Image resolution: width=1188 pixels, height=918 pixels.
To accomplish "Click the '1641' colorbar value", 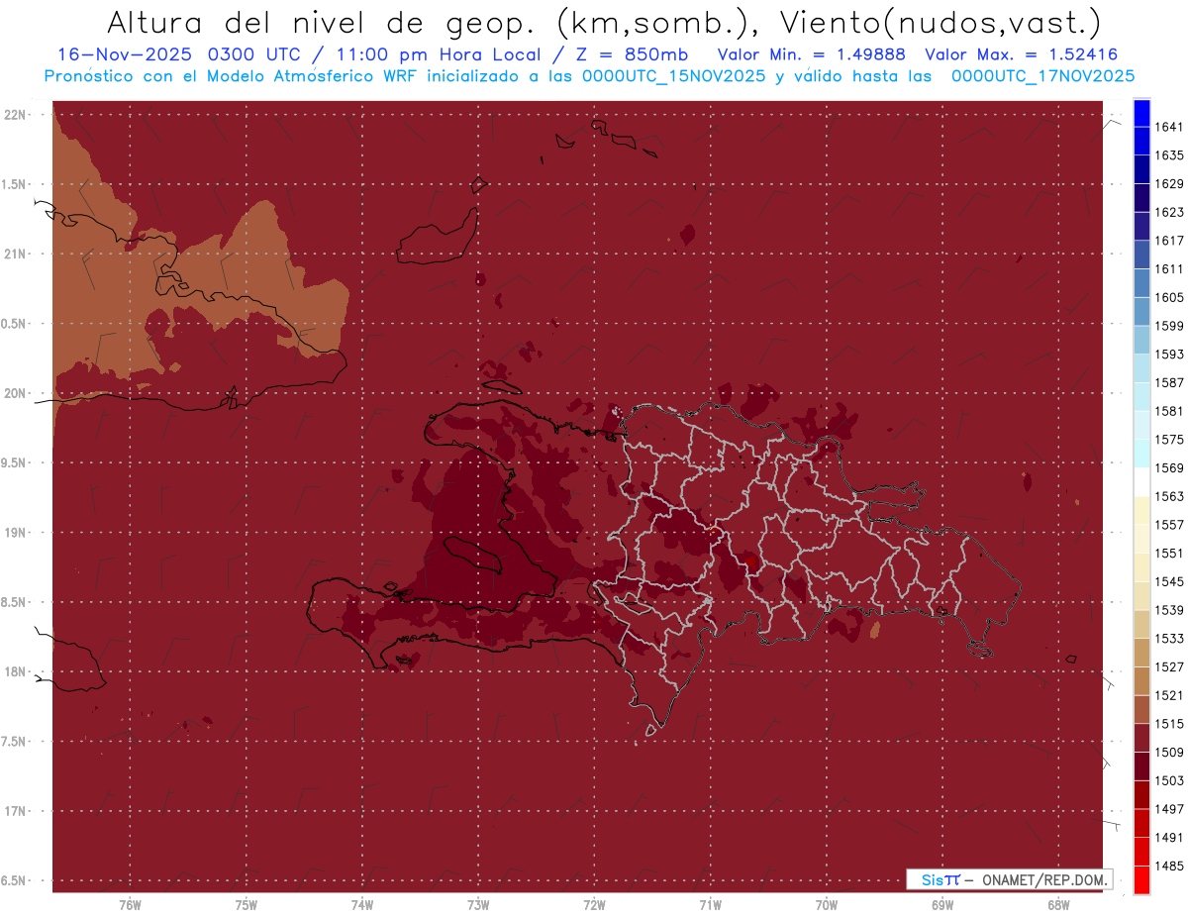I will coord(1169,127).
